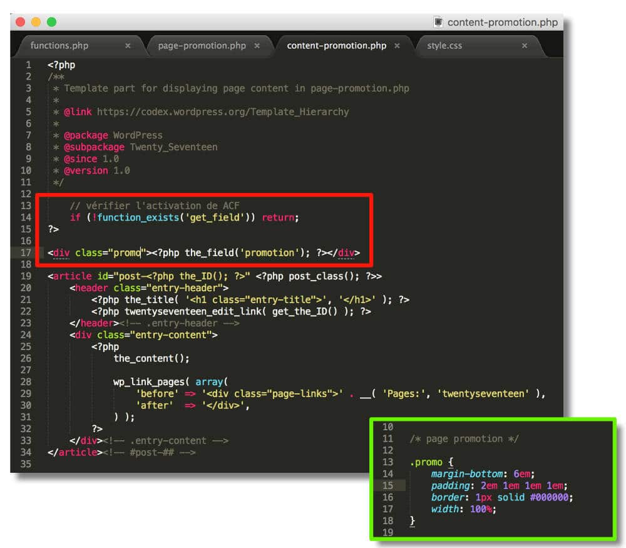The image size is (626, 548).
Task: Click the file icon in the title bar
Action: click(438, 22)
